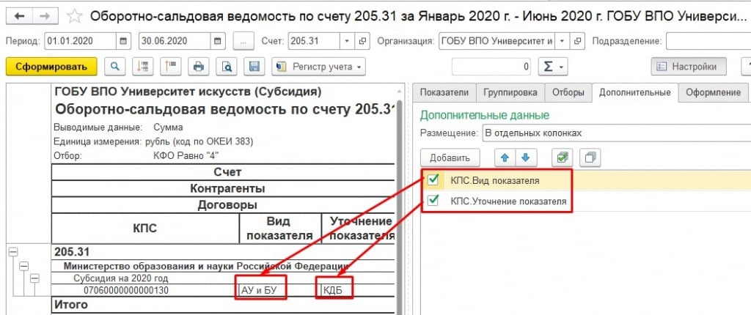
Task: Click the Контрагенты header row
Action: (x=223, y=188)
